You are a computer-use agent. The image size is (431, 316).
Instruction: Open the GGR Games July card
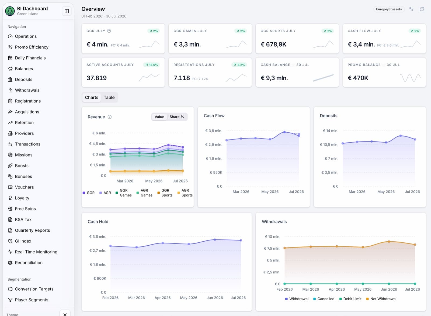click(x=210, y=39)
